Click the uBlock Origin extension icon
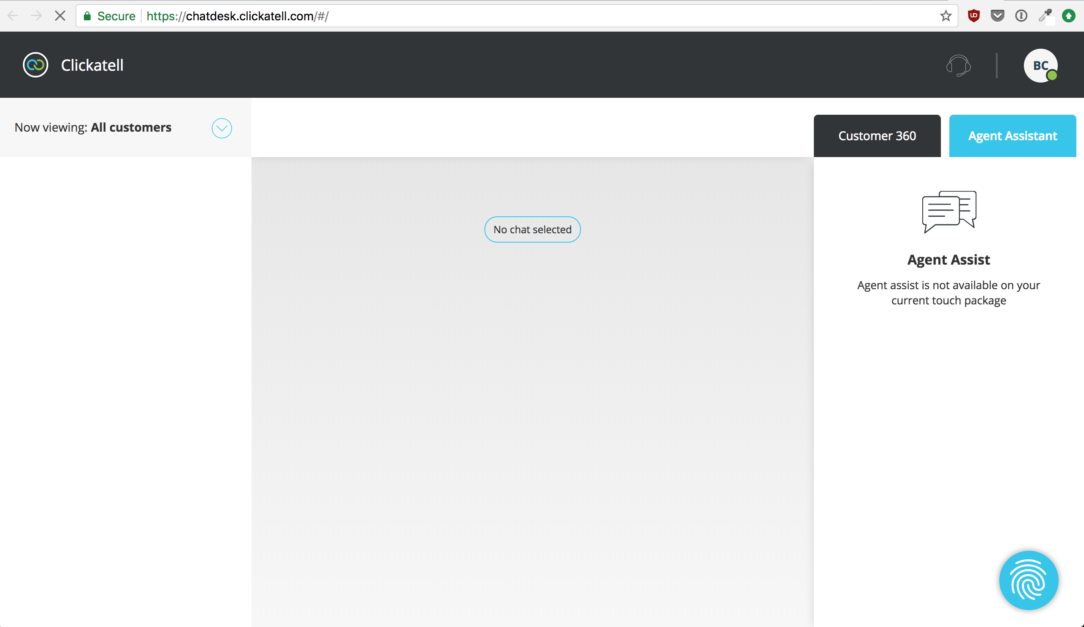Screen dimensions: 1084x627 point(973,16)
